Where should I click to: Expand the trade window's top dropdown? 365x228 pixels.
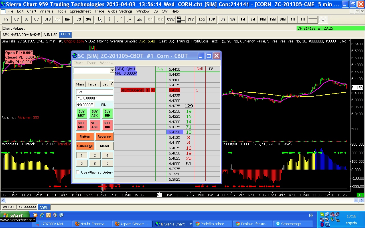112,70
